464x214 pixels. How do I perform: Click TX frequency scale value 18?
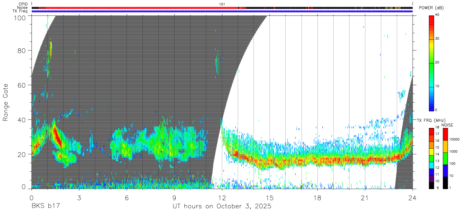click(438, 128)
